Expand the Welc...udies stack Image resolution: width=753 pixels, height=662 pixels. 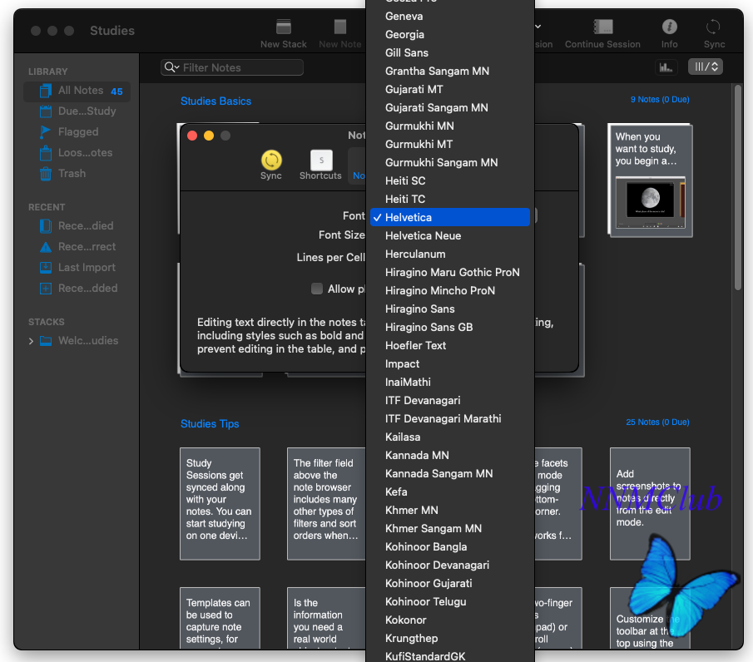32,341
